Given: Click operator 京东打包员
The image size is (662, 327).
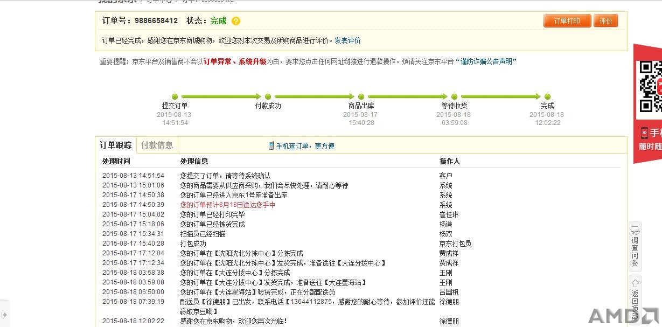Looking at the screenshot, I should 456,243.
